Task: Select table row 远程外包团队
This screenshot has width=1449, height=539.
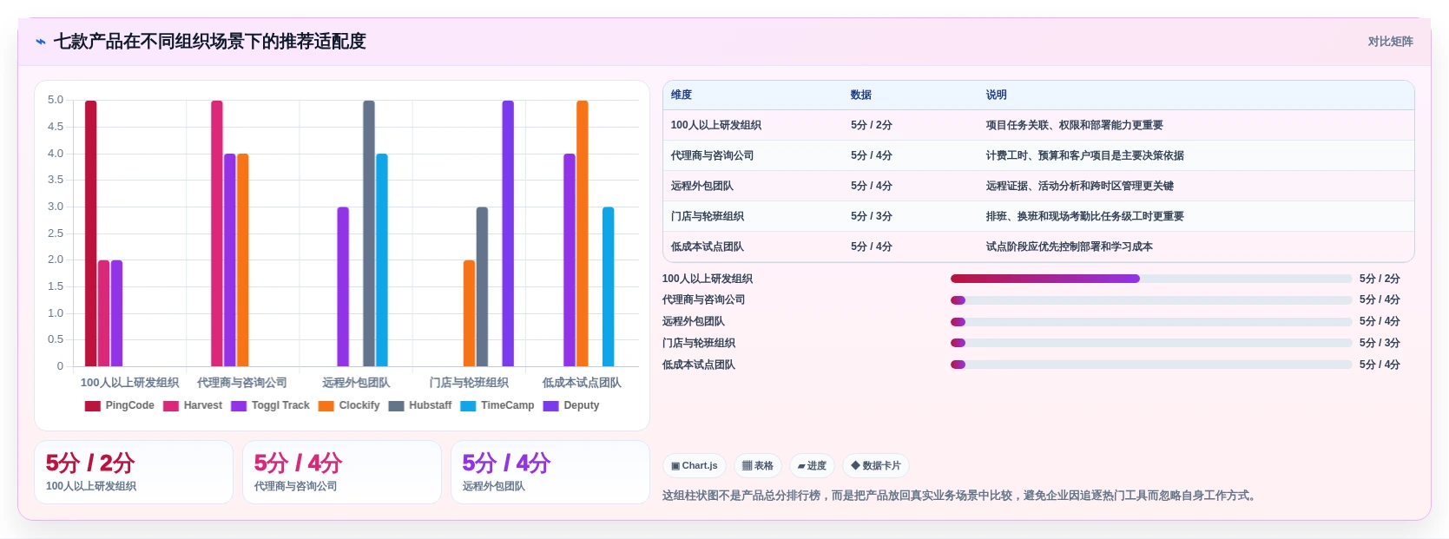Action: point(1038,187)
